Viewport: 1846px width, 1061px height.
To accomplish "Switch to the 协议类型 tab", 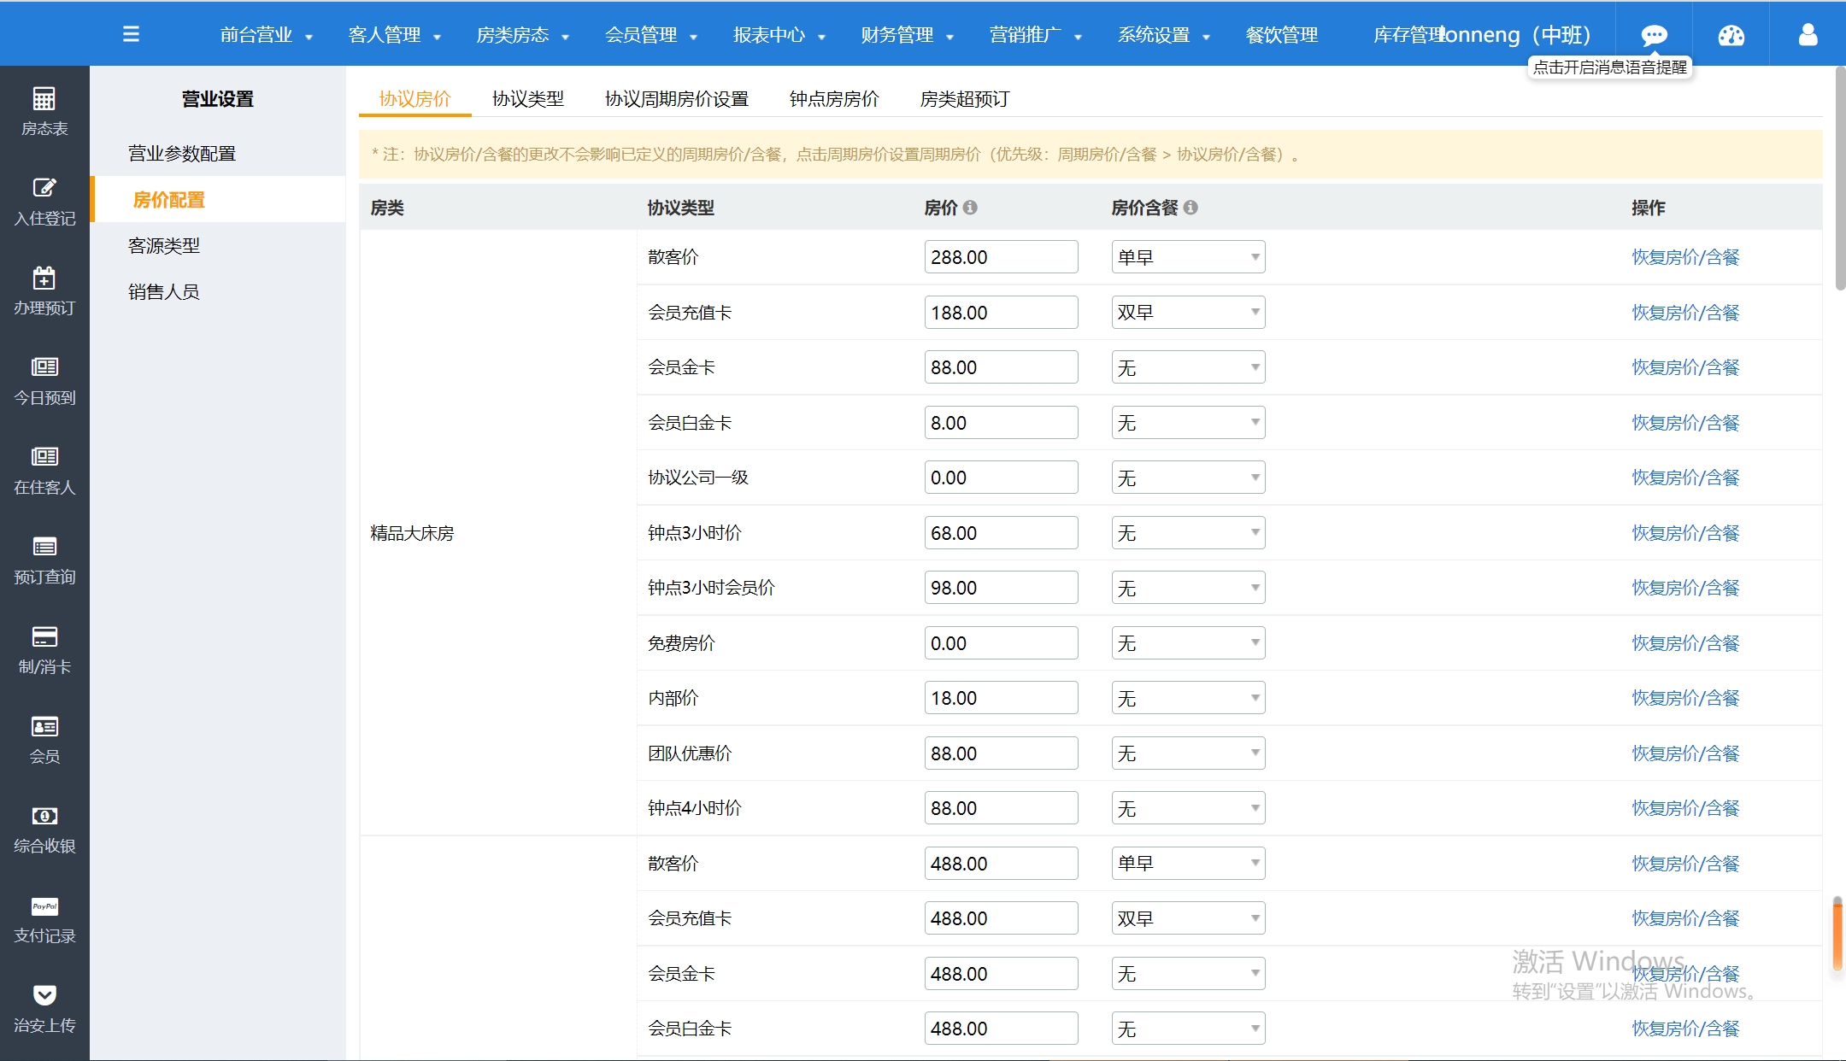I will 528,99.
